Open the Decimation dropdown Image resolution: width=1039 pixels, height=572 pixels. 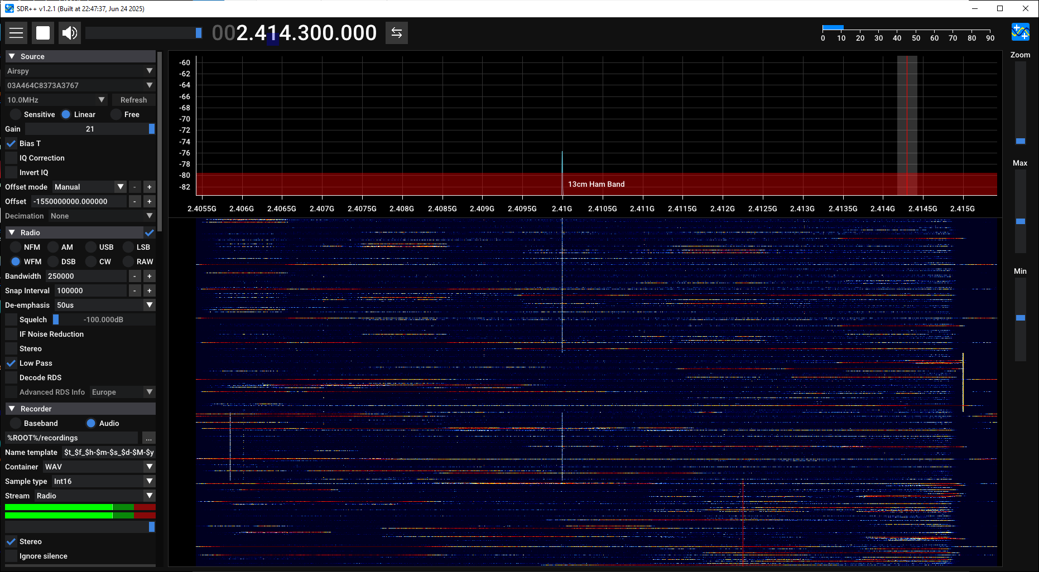point(102,216)
